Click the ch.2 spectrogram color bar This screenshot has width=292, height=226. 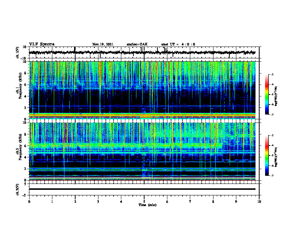267,155
